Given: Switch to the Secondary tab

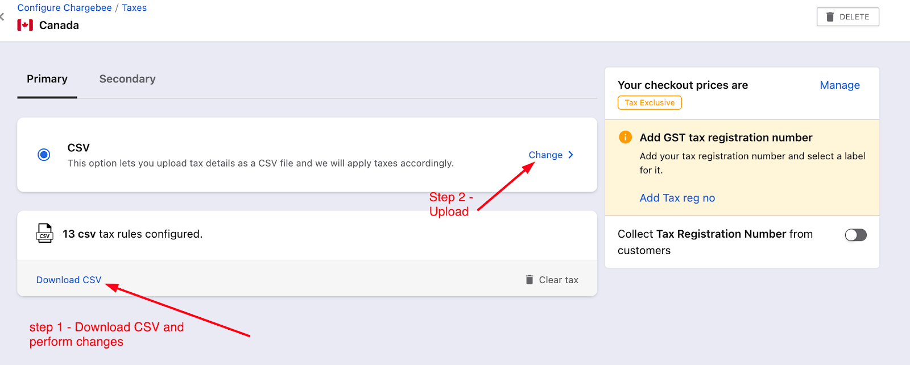Looking at the screenshot, I should [x=127, y=79].
